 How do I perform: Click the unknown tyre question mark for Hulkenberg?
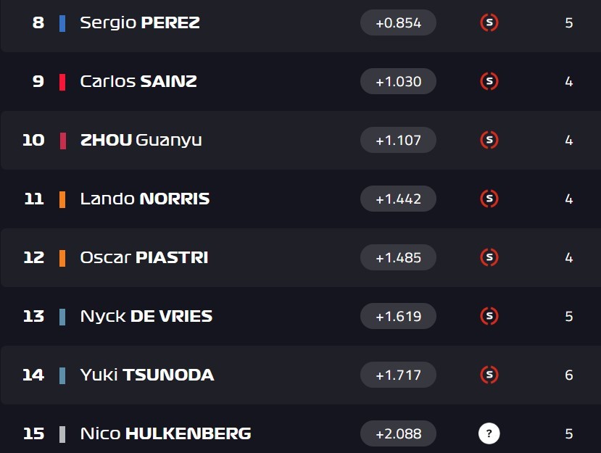coord(489,433)
